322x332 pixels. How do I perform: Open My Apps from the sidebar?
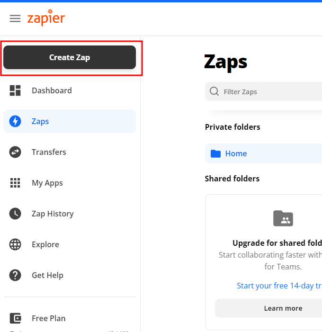tap(47, 183)
